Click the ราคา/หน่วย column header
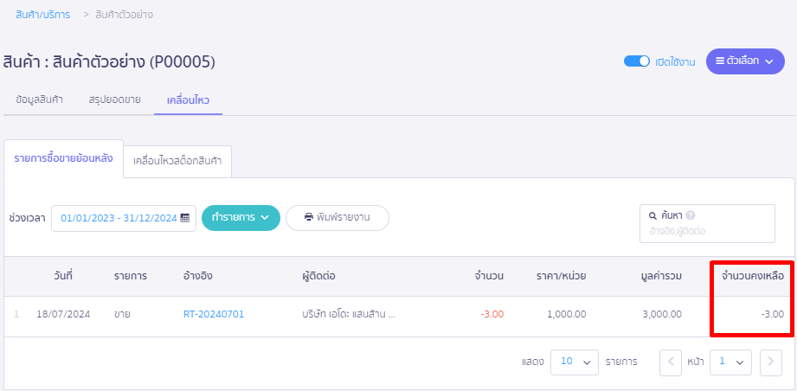797x391 pixels. click(561, 276)
